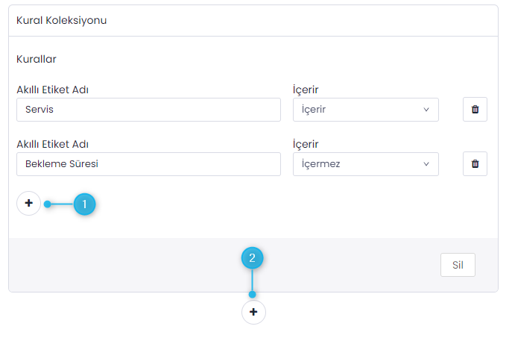Click the numbered callout badge 1
512x338 pixels.
pos(84,203)
